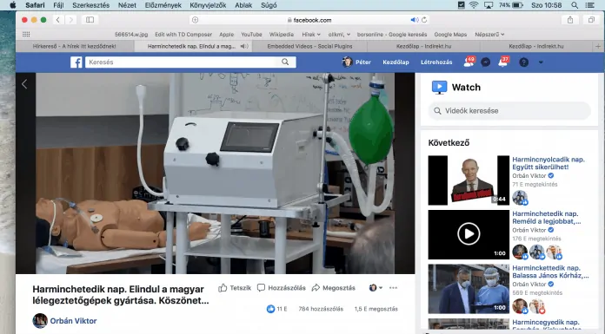
Task: Open Harmincnyolcadik nap video thumbnail
Action: (469, 180)
